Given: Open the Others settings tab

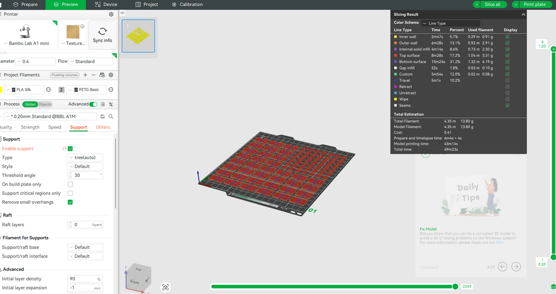Looking at the screenshot, I should pyautogui.click(x=103, y=127).
